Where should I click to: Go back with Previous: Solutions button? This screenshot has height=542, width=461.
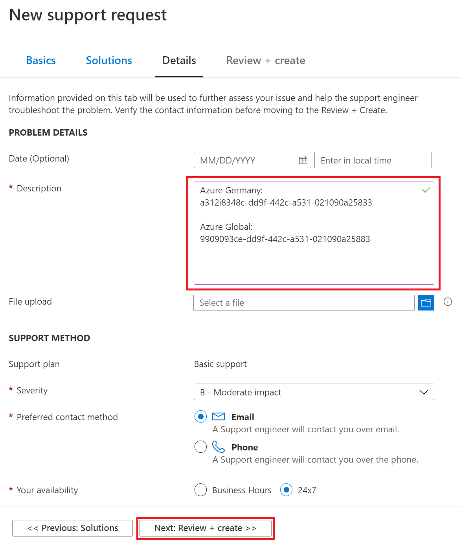click(x=72, y=528)
